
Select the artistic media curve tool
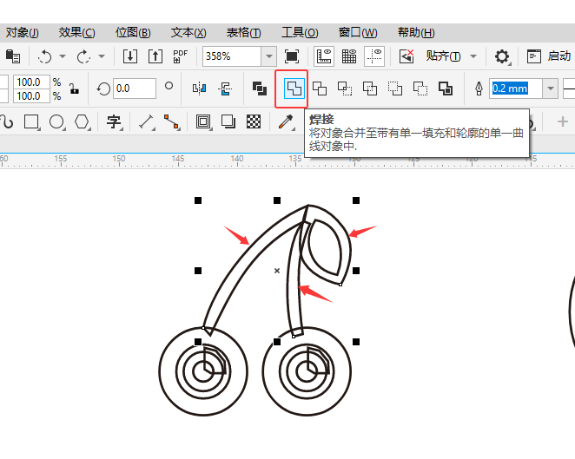[7, 121]
